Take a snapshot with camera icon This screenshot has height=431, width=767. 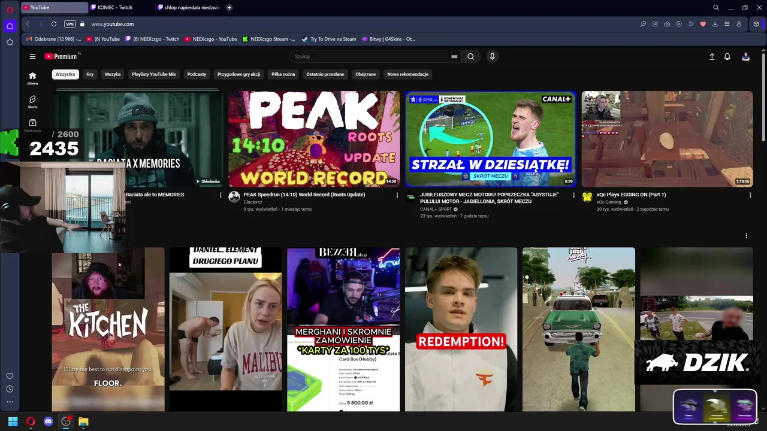pyautogui.click(x=667, y=24)
